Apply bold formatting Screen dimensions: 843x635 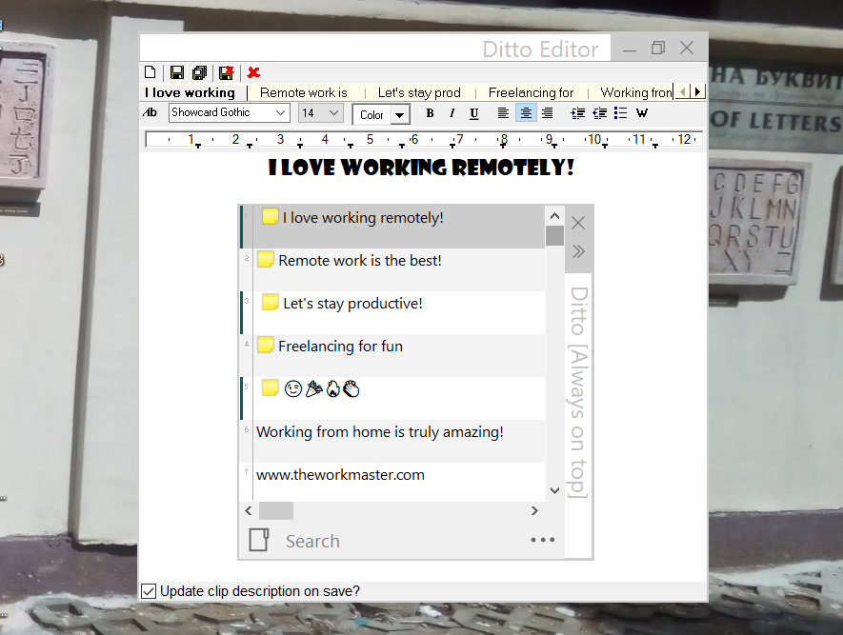coord(430,114)
